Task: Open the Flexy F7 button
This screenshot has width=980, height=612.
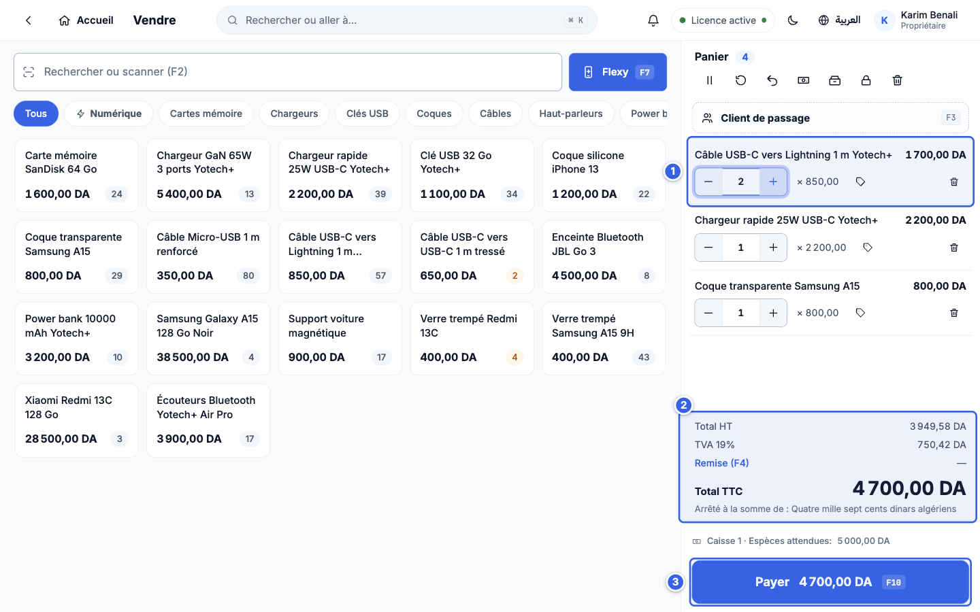Action: [618, 72]
